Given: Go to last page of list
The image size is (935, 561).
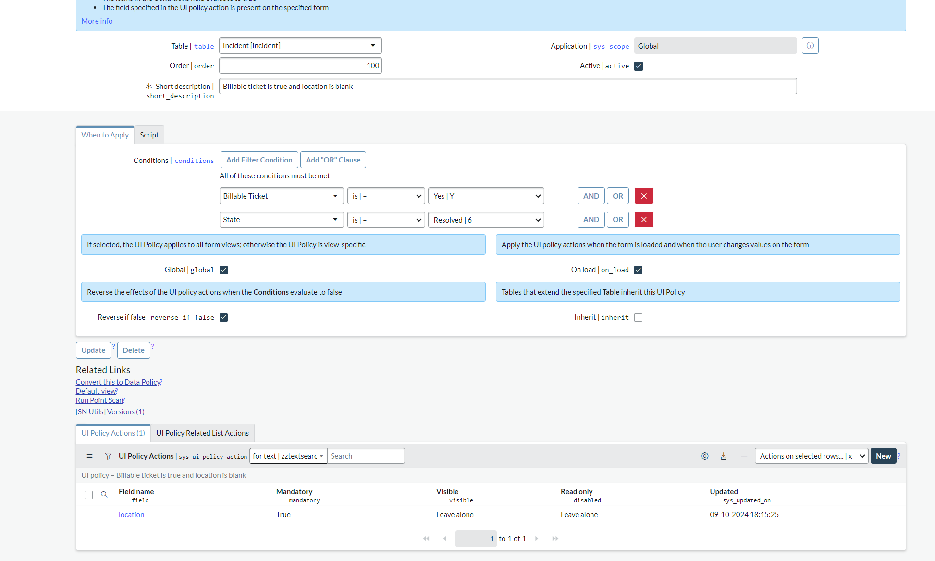Looking at the screenshot, I should point(555,539).
